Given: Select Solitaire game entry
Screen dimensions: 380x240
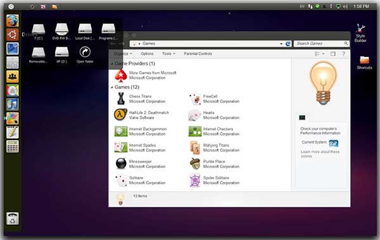Looking at the screenshot, I should (140, 180).
